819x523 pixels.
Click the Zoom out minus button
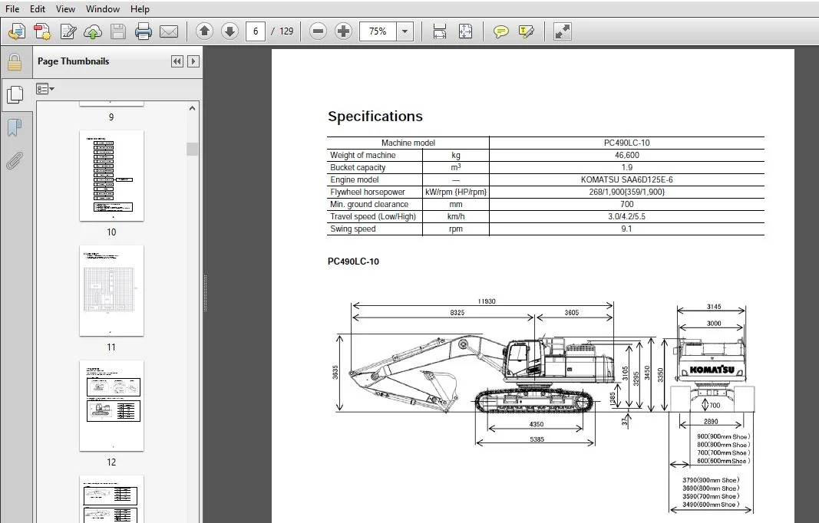tap(318, 31)
